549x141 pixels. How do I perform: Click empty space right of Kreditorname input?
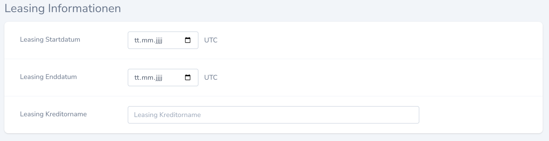click(480, 115)
